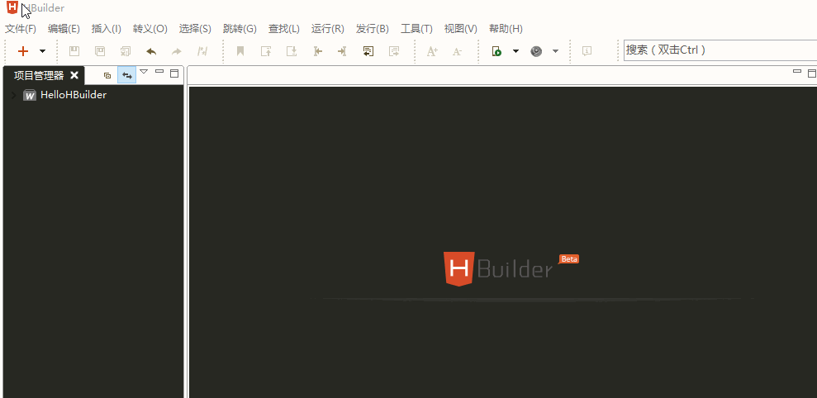The height and width of the screenshot is (398, 817).
Task: Click the dark word-wrap icon
Action: 368,51
